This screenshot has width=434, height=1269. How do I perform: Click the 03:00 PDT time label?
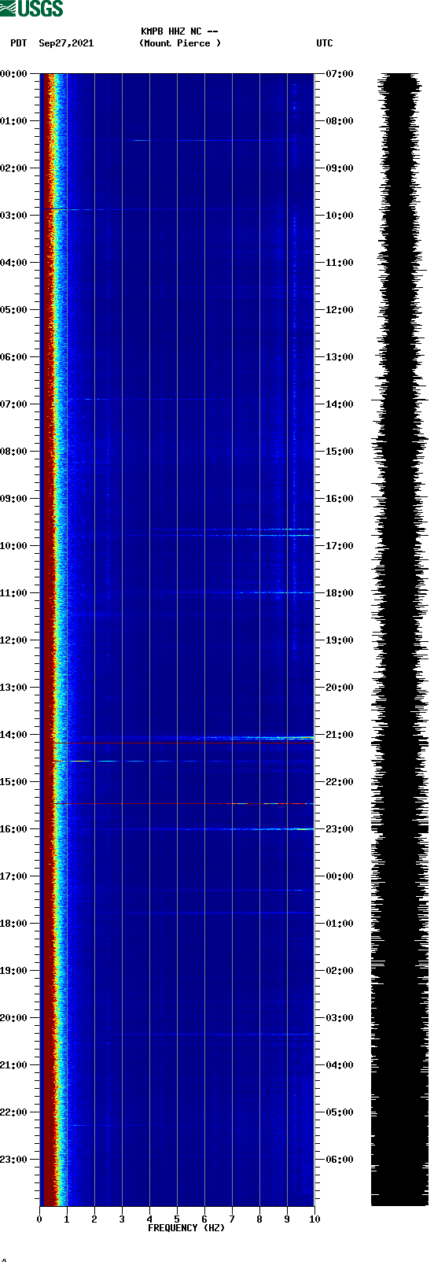click(x=14, y=216)
